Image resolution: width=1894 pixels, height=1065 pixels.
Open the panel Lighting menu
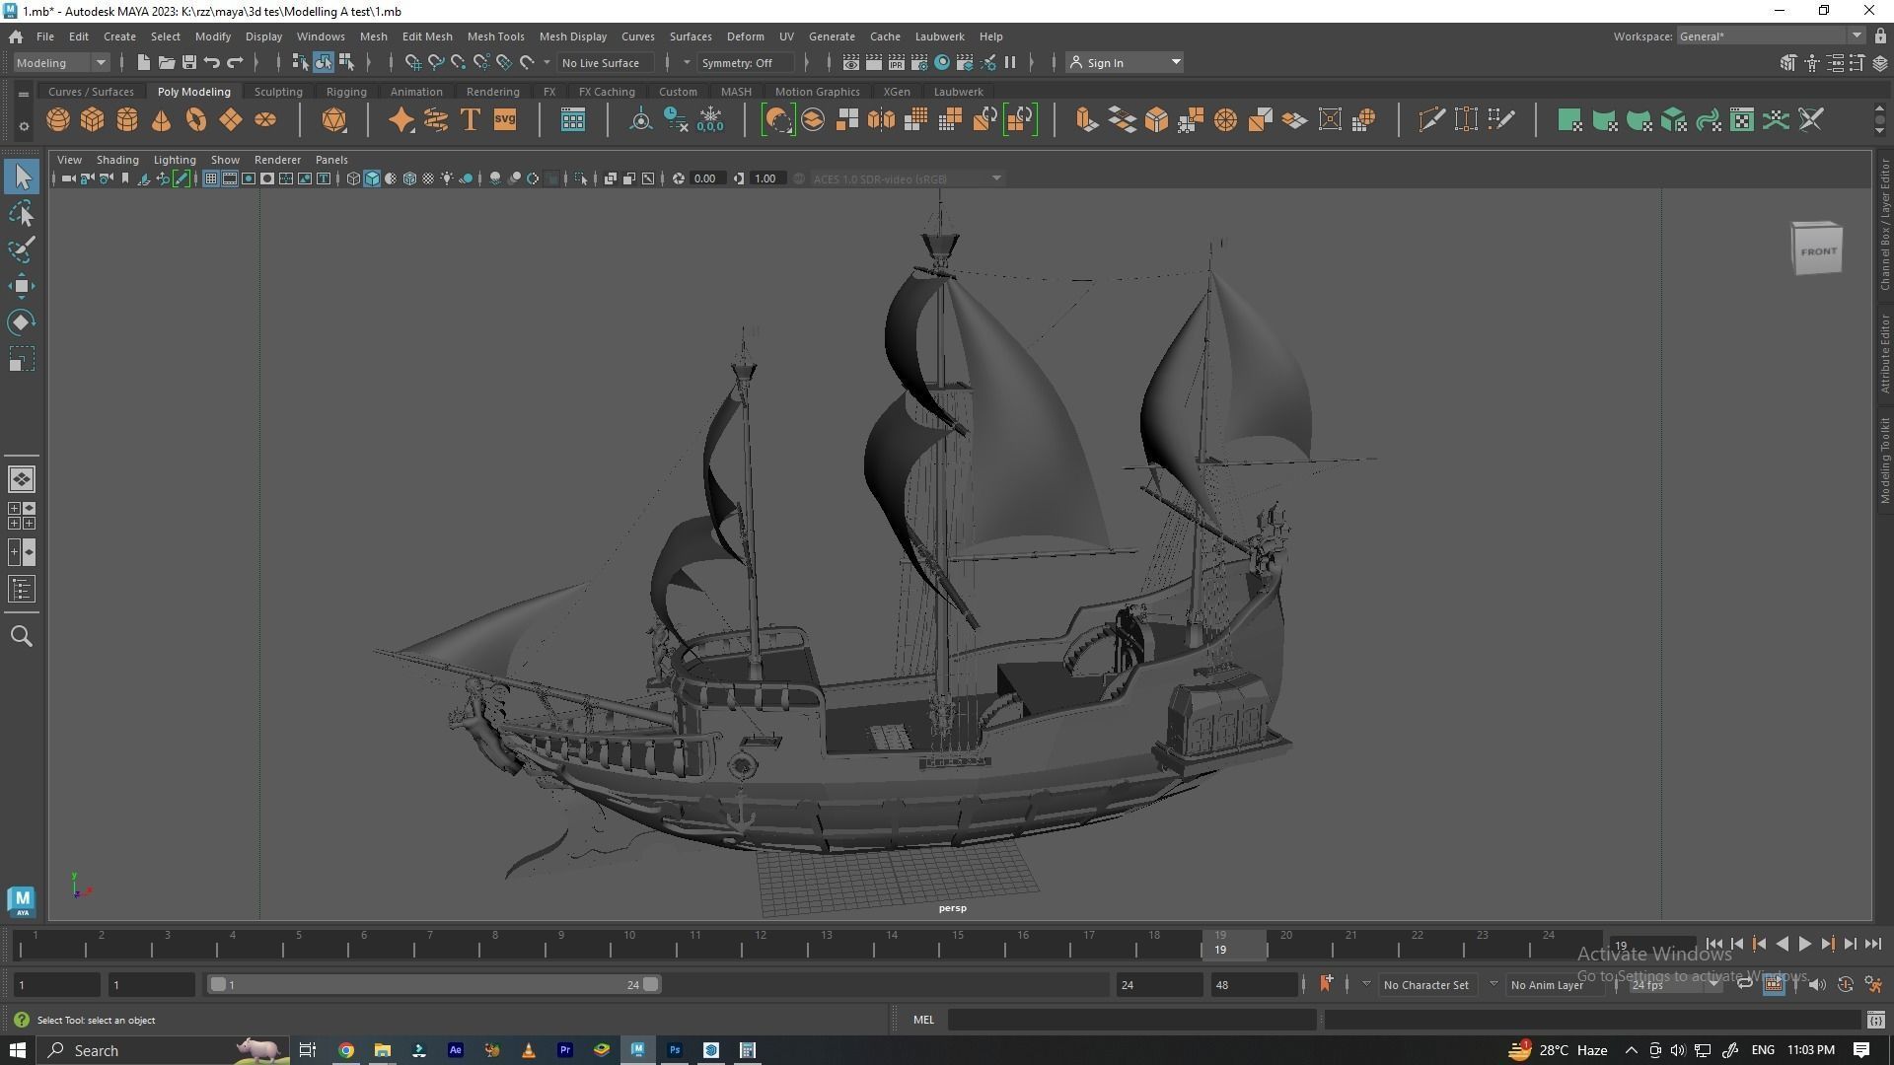175,160
